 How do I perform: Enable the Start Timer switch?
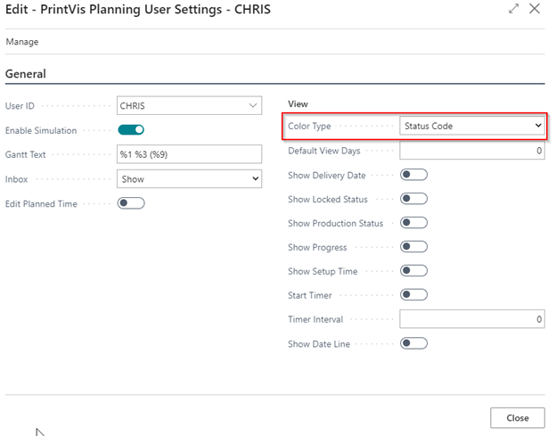[x=413, y=294]
